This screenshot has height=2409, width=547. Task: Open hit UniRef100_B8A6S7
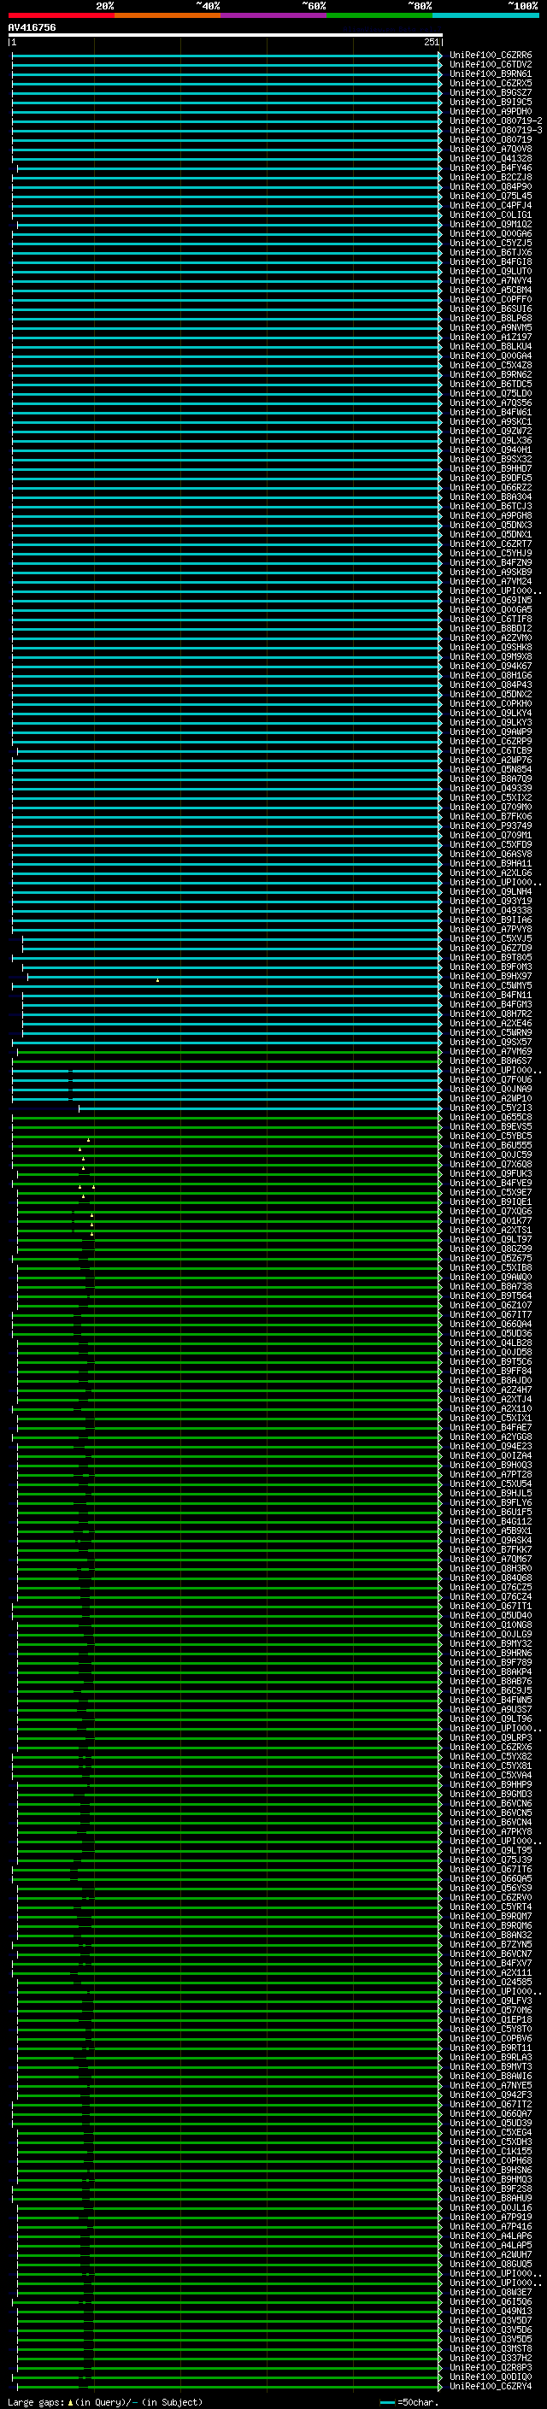[491, 1061]
